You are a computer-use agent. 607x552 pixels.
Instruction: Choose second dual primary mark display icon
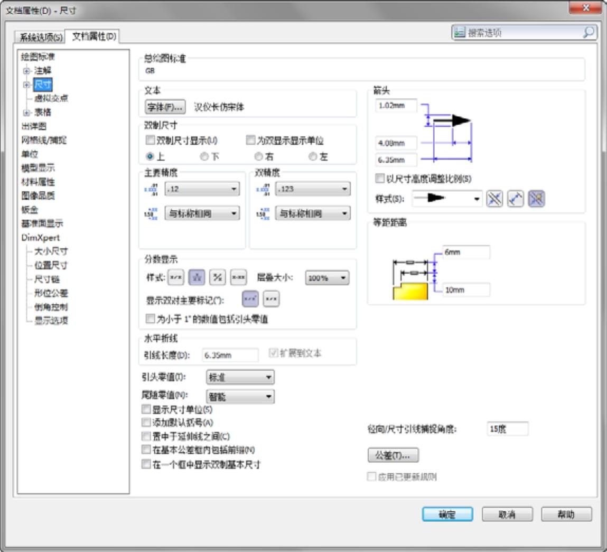pos(272,299)
